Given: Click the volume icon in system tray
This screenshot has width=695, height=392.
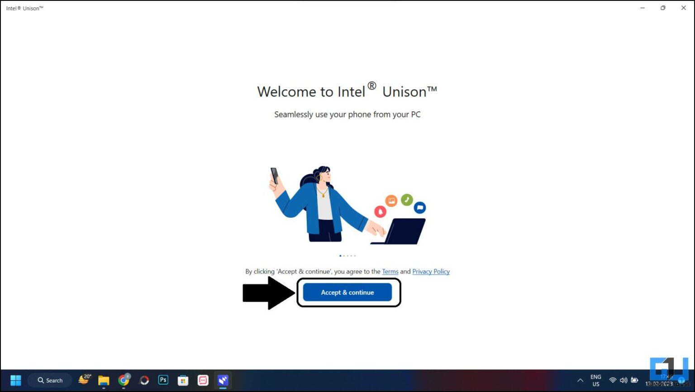Looking at the screenshot, I should pos(624,380).
